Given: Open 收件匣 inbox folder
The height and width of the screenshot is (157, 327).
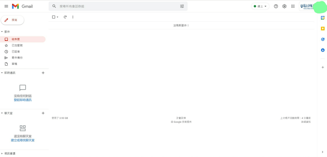Looking at the screenshot, I should point(23,39).
